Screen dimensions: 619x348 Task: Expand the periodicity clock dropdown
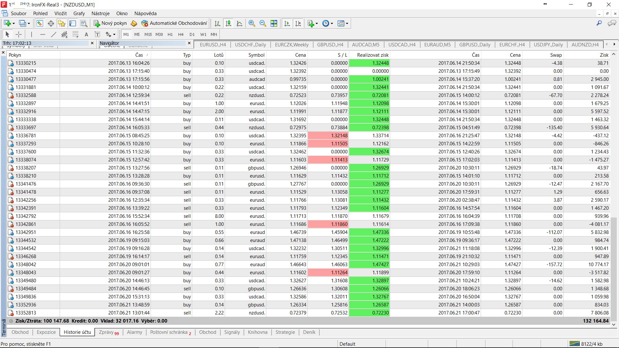coord(332,23)
